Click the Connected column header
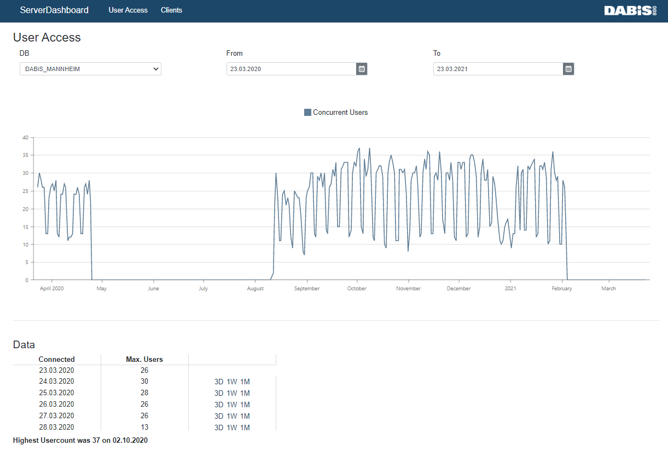668x451 pixels. point(57,359)
